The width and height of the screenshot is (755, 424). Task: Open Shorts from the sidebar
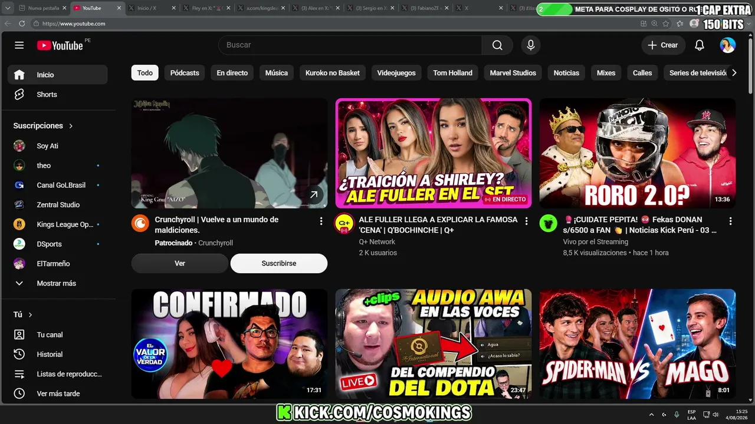tap(58, 94)
